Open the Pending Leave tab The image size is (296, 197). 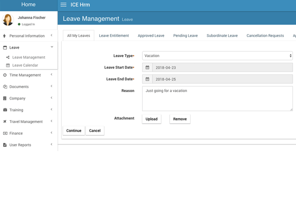click(x=185, y=36)
